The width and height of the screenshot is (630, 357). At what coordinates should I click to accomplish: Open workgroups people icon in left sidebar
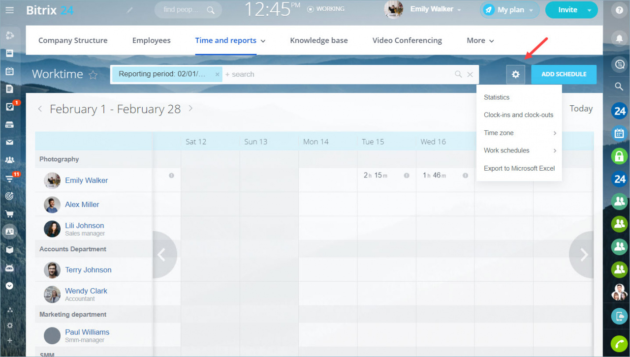point(9,160)
